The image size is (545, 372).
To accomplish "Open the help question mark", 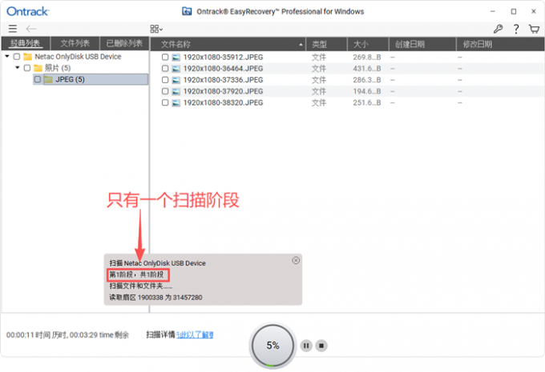I will (x=516, y=29).
